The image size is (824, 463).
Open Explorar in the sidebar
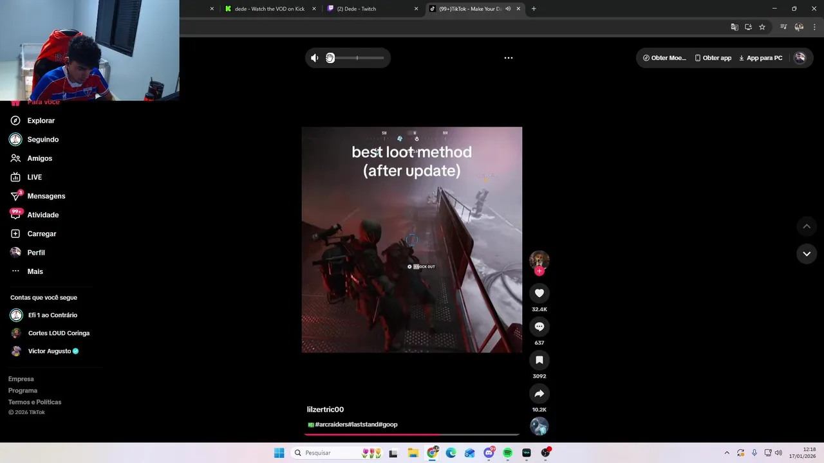[41, 120]
